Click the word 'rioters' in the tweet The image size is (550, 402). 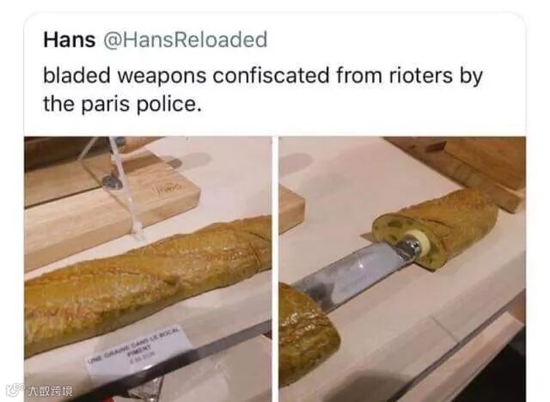(420, 75)
